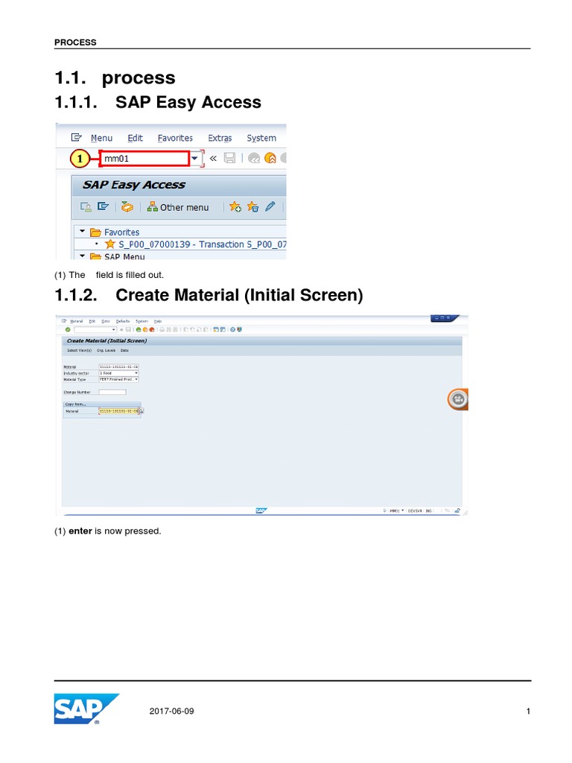Screen dimensions: 572x763
Task: Click the round recorder icon at right edge
Action: pos(458,399)
